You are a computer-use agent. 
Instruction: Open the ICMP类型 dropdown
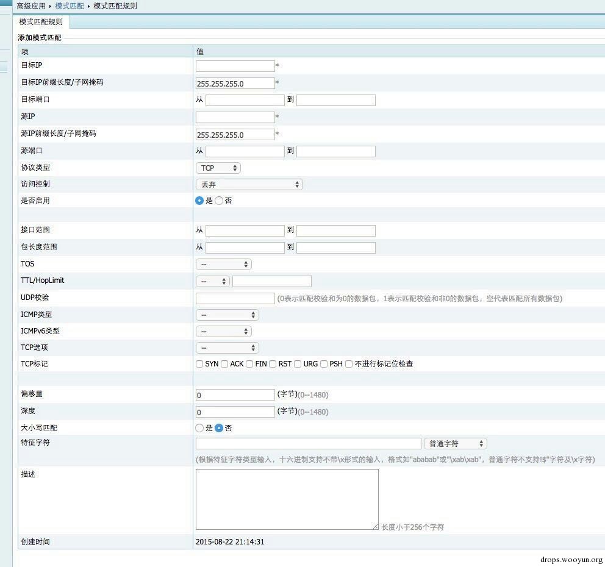click(227, 315)
